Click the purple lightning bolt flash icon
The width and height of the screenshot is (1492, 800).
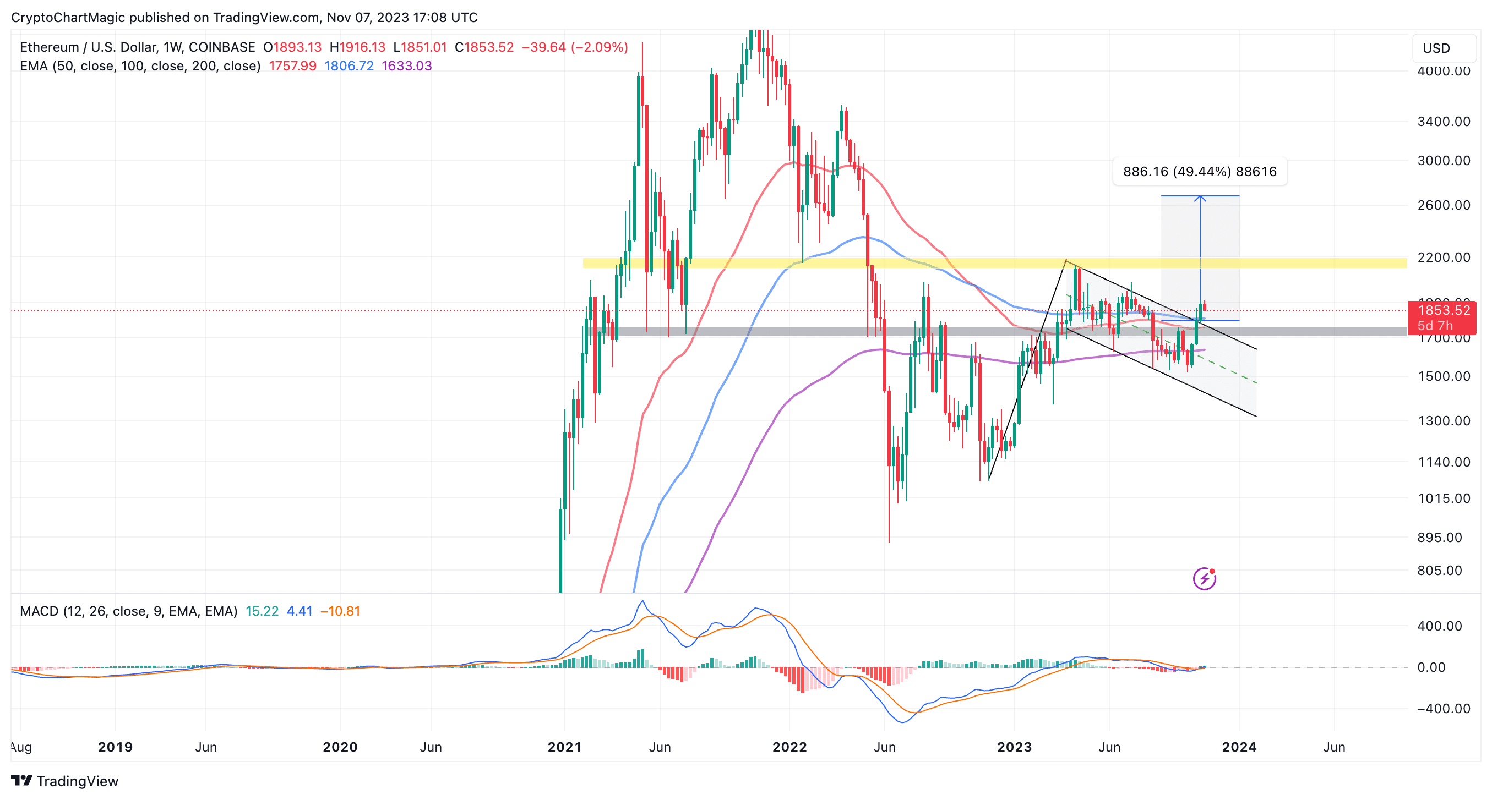tap(1204, 578)
